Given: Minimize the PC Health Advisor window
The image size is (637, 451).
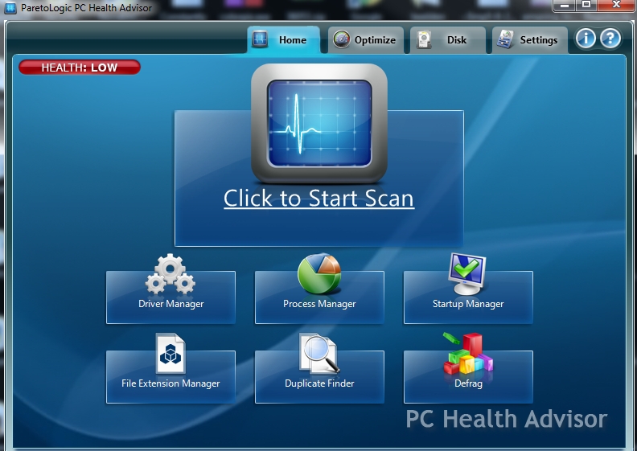Looking at the screenshot, I should (x=565, y=5).
